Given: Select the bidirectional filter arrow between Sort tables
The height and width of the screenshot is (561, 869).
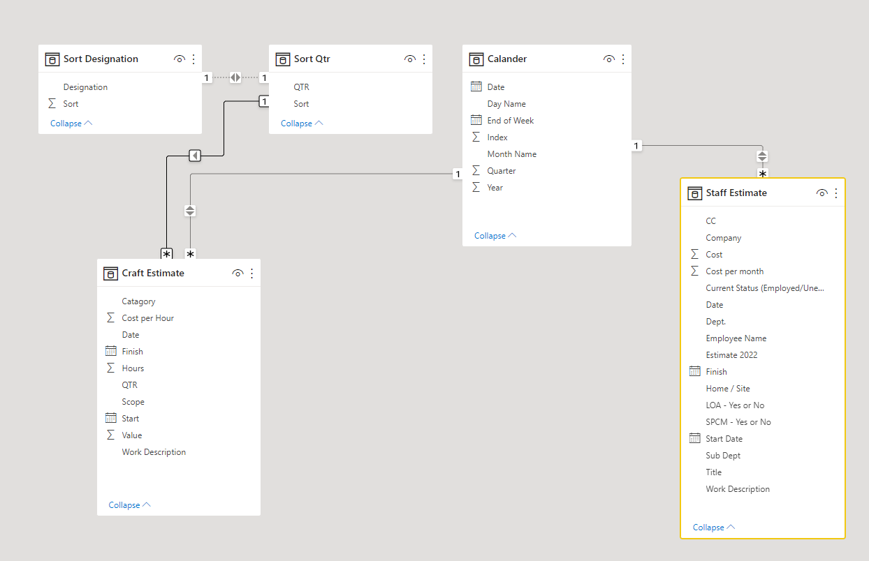Looking at the screenshot, I should (235, 77).
